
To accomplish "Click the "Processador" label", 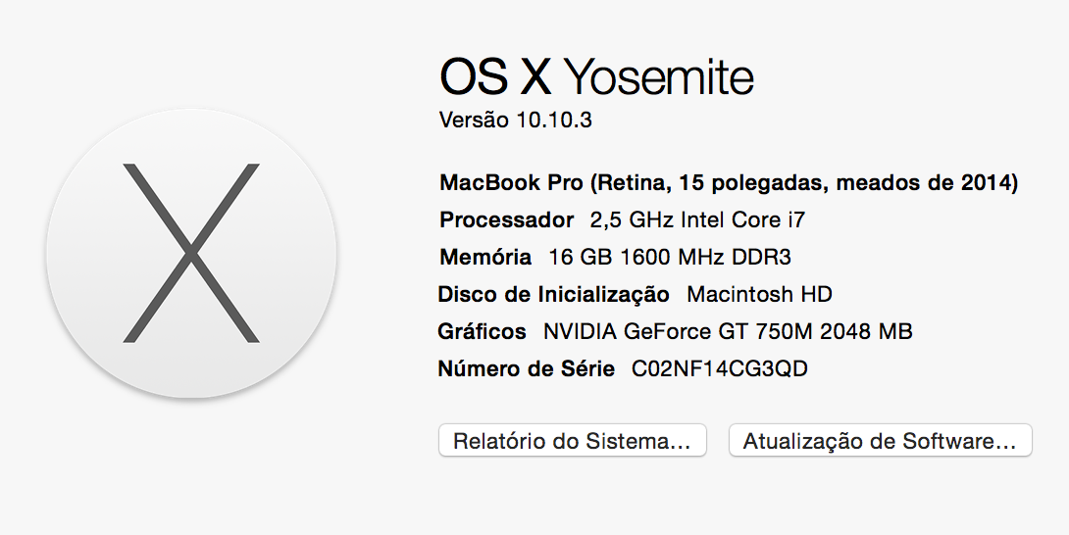I will point(506,219).
